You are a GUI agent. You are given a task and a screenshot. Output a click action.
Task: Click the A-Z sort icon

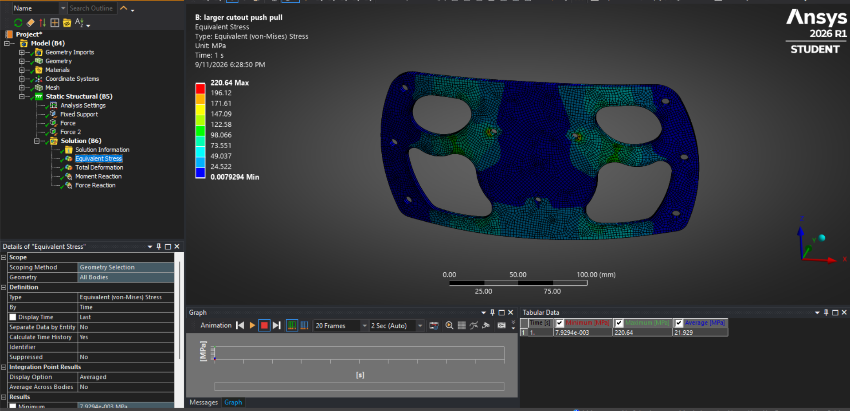79,22
